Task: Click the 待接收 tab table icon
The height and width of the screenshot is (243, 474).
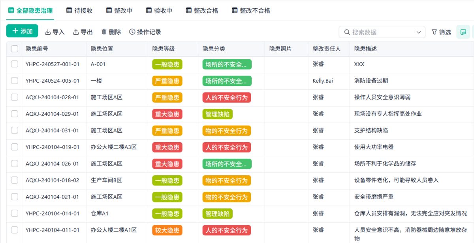Action: coord(69,11)
